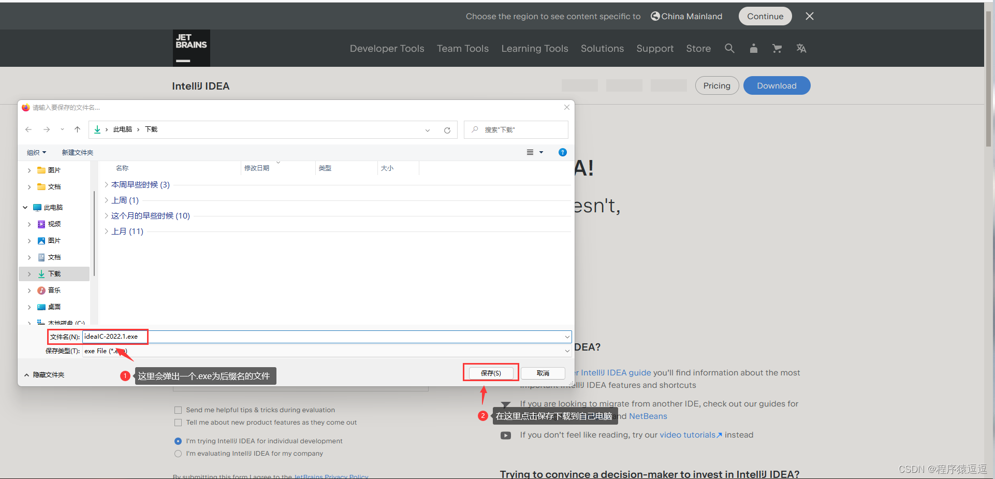
Task: Click the Firefox icon in dialog title
Action: pos(25,107)
